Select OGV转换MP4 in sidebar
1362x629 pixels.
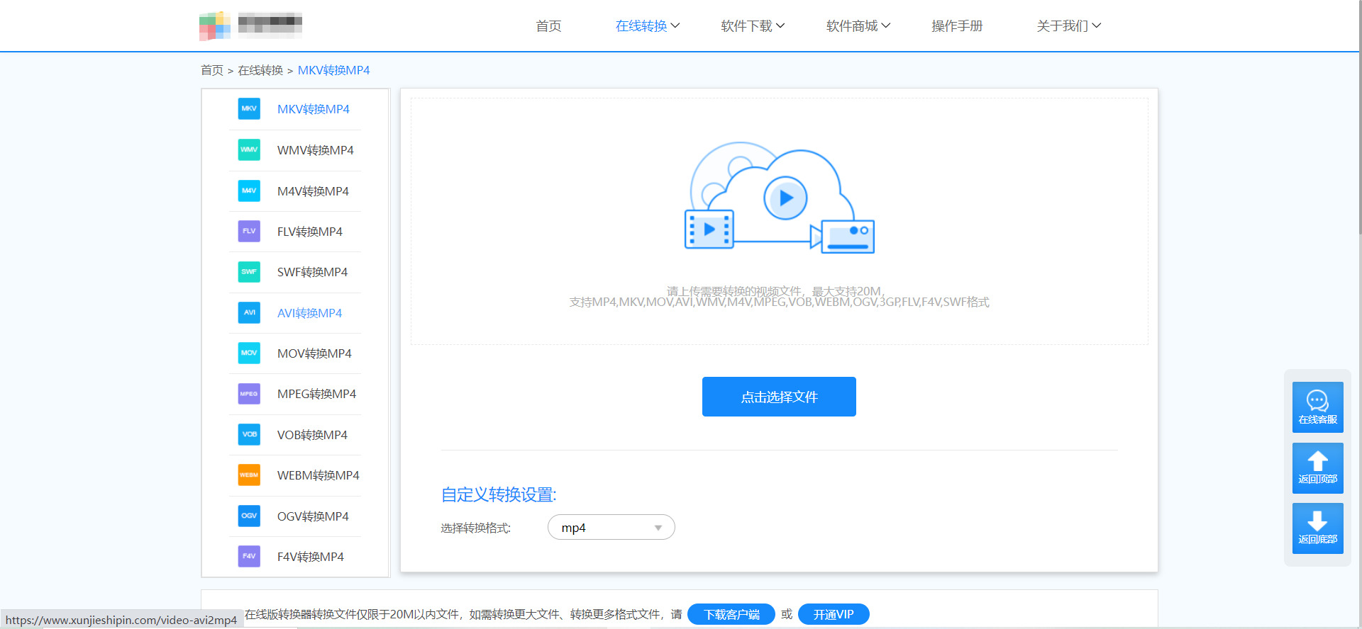point(313,516)
